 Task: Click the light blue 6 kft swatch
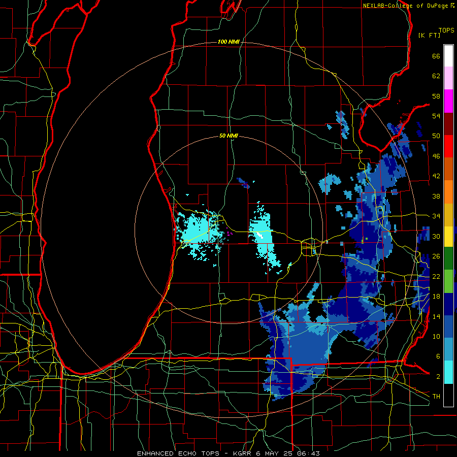[x=448, y=349]
